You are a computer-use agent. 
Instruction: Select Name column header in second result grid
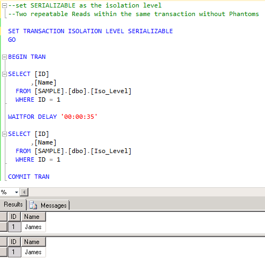tap(33, 242)
